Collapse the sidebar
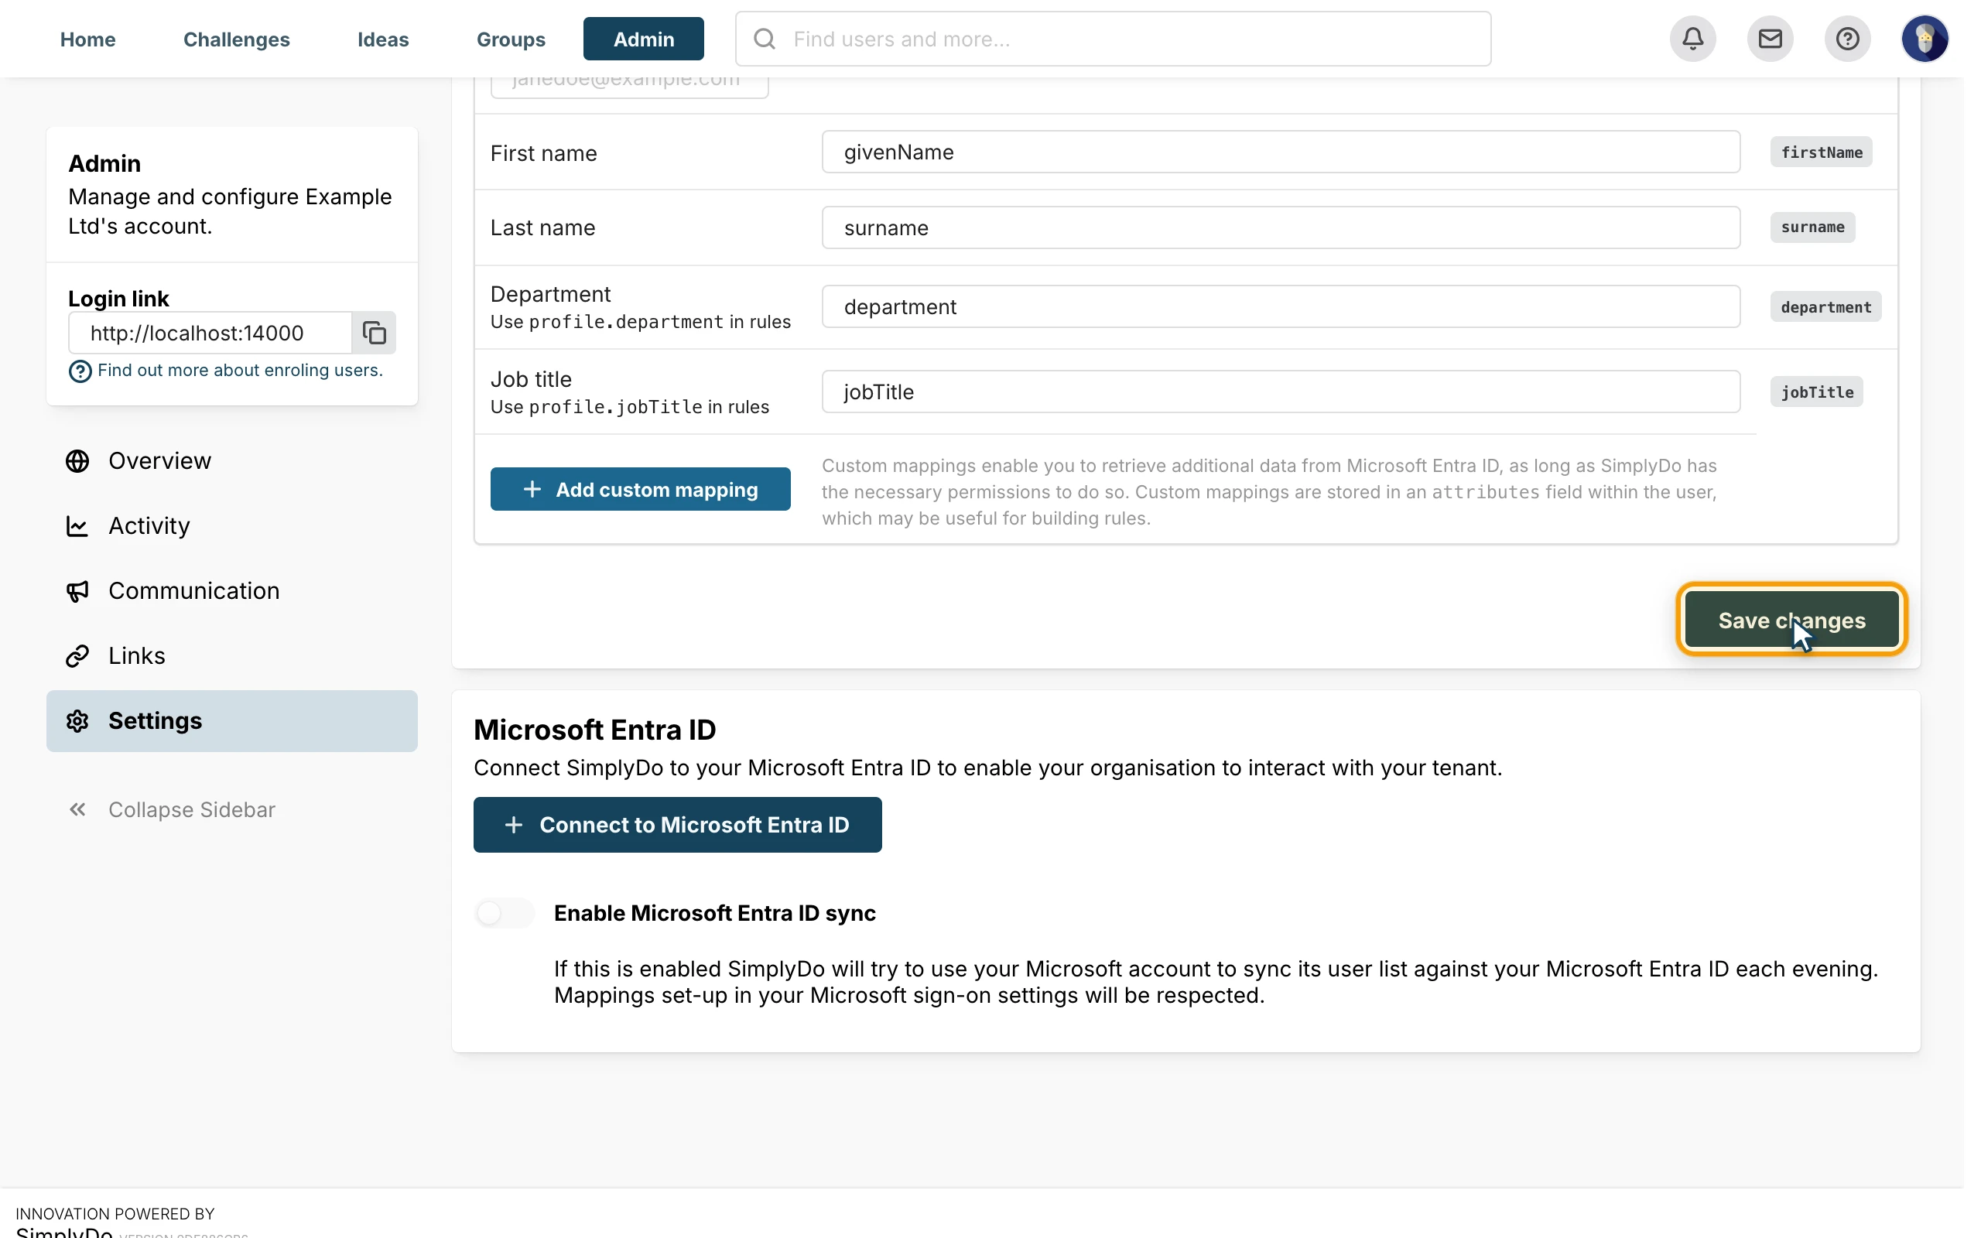This screenshot has height=1238, width=1981. point(172,810)
